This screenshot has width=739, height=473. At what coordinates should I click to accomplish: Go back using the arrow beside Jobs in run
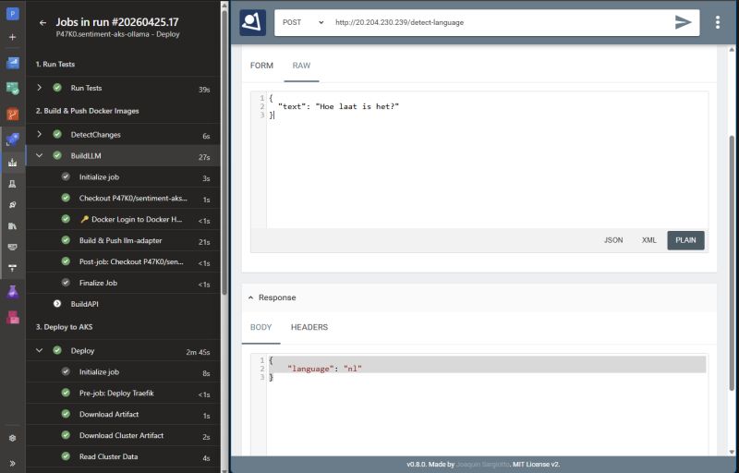(x=42, y=22)
